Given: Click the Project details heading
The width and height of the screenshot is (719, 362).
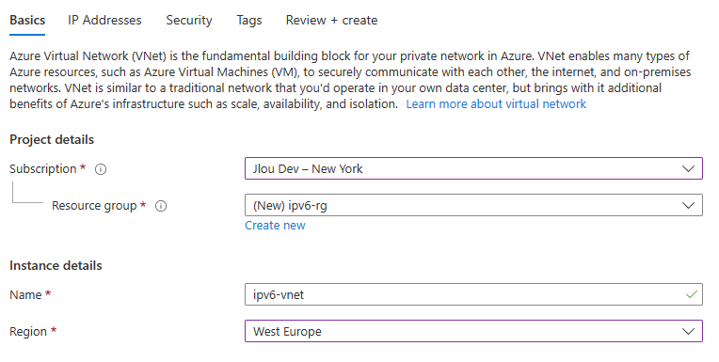Looking at the screenshot, I should tap(52, 139).
